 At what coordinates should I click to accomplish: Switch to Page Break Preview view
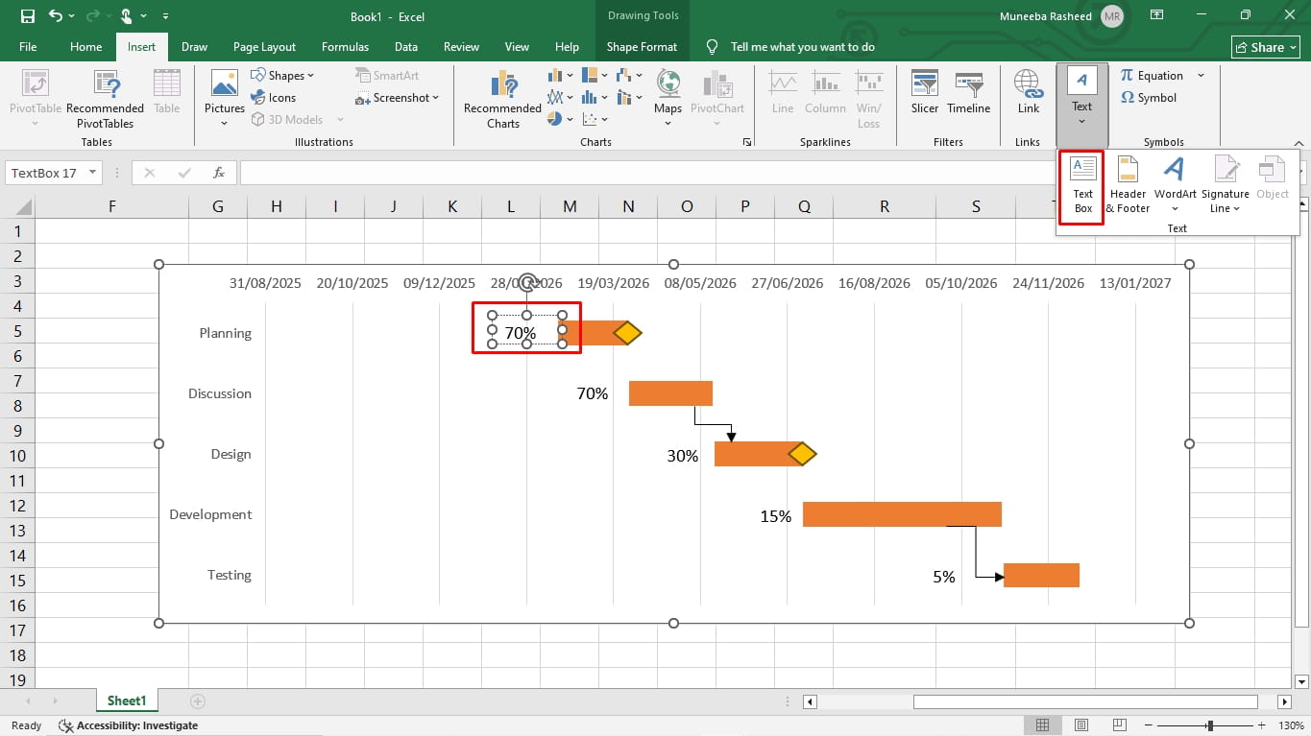(x=1120, y=725)
